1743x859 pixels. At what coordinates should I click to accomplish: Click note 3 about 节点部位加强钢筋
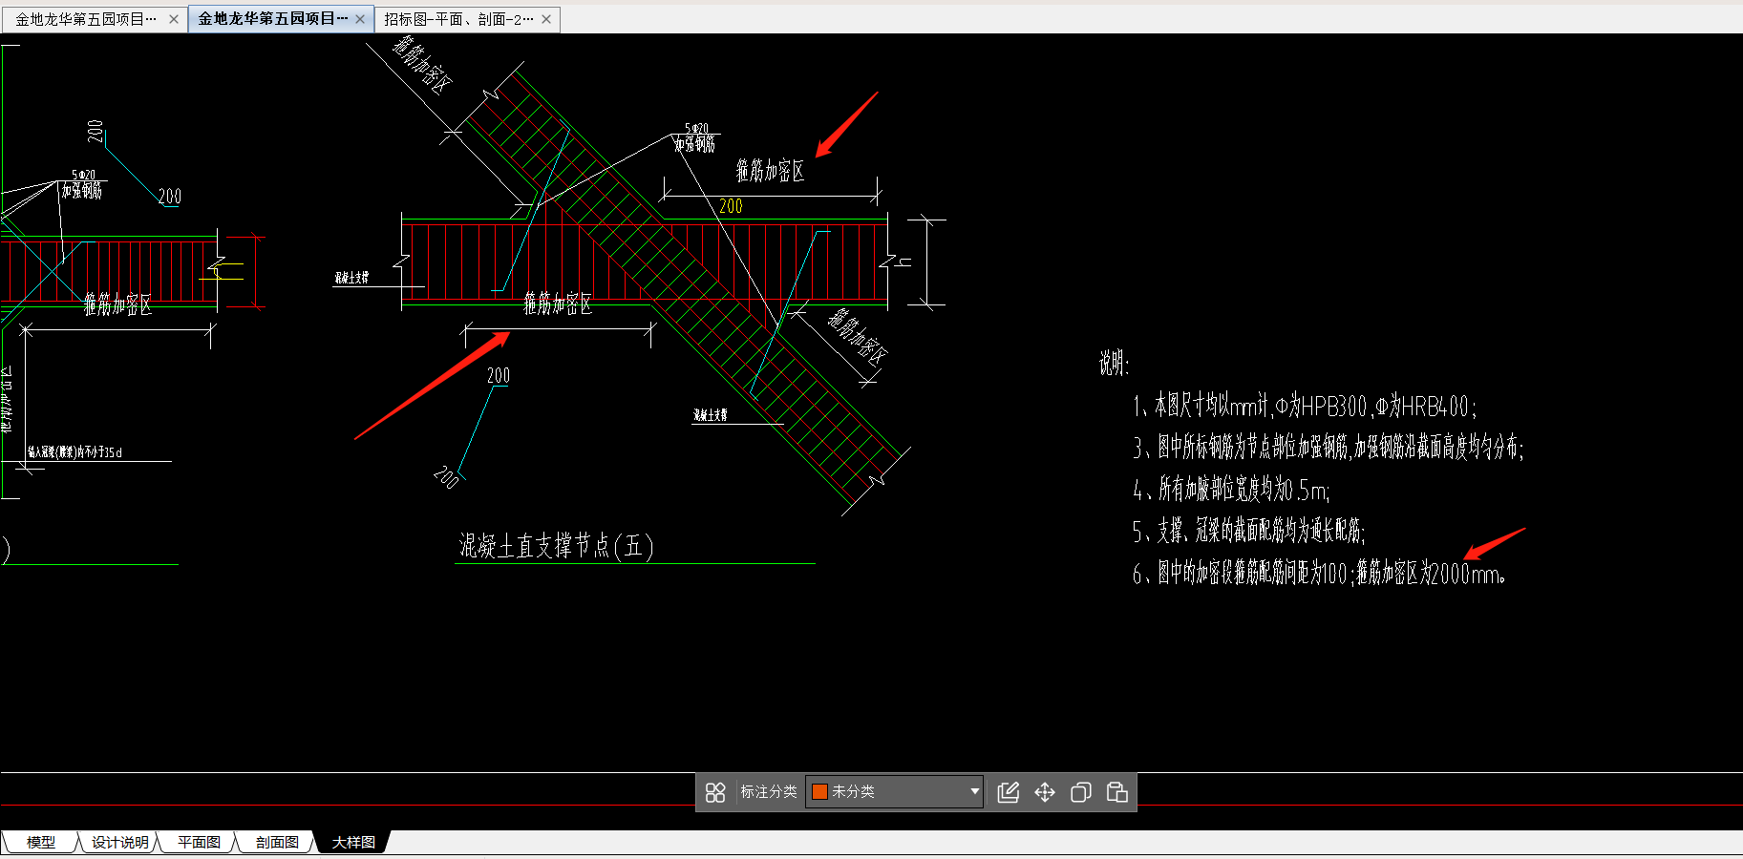[x=1328, y=447]
